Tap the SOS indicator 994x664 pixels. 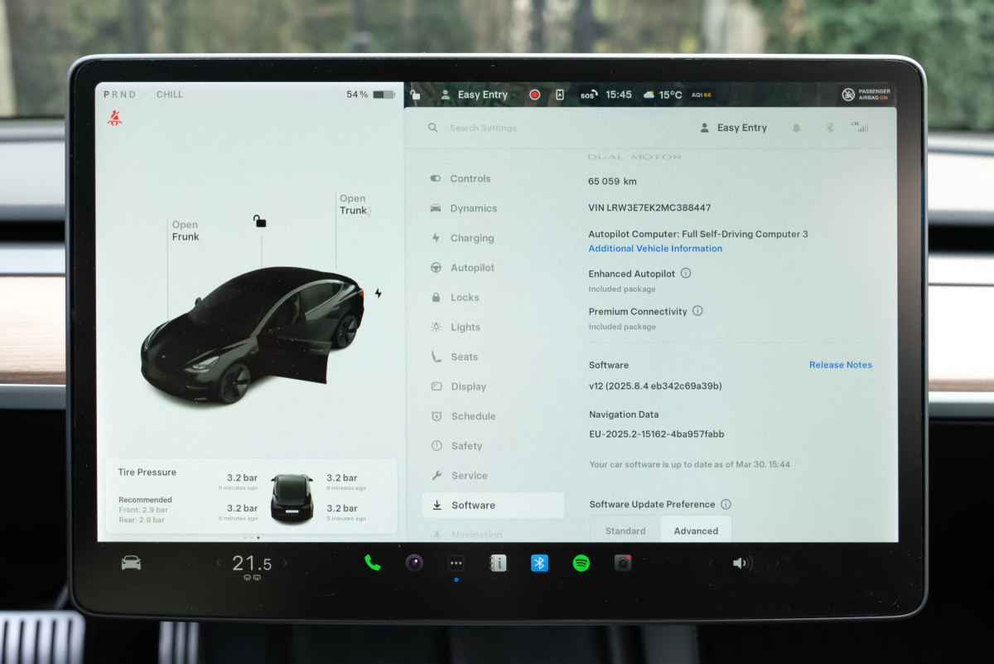pyautogui.click(x=587, y=95)
